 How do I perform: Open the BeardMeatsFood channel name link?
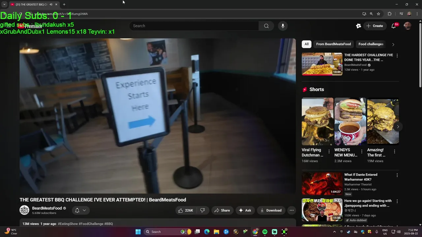click(47, 208)
